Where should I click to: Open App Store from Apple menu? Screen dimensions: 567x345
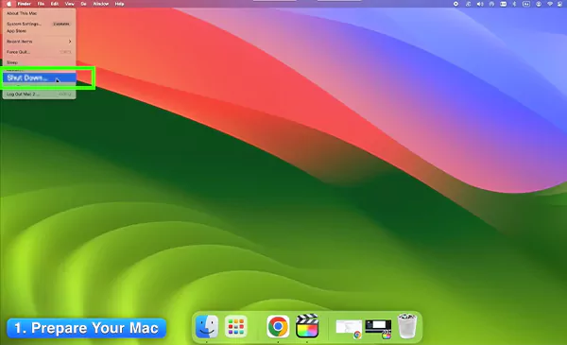click(39, 31)
